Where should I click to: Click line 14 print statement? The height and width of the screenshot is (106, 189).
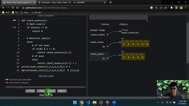point(46,67)
